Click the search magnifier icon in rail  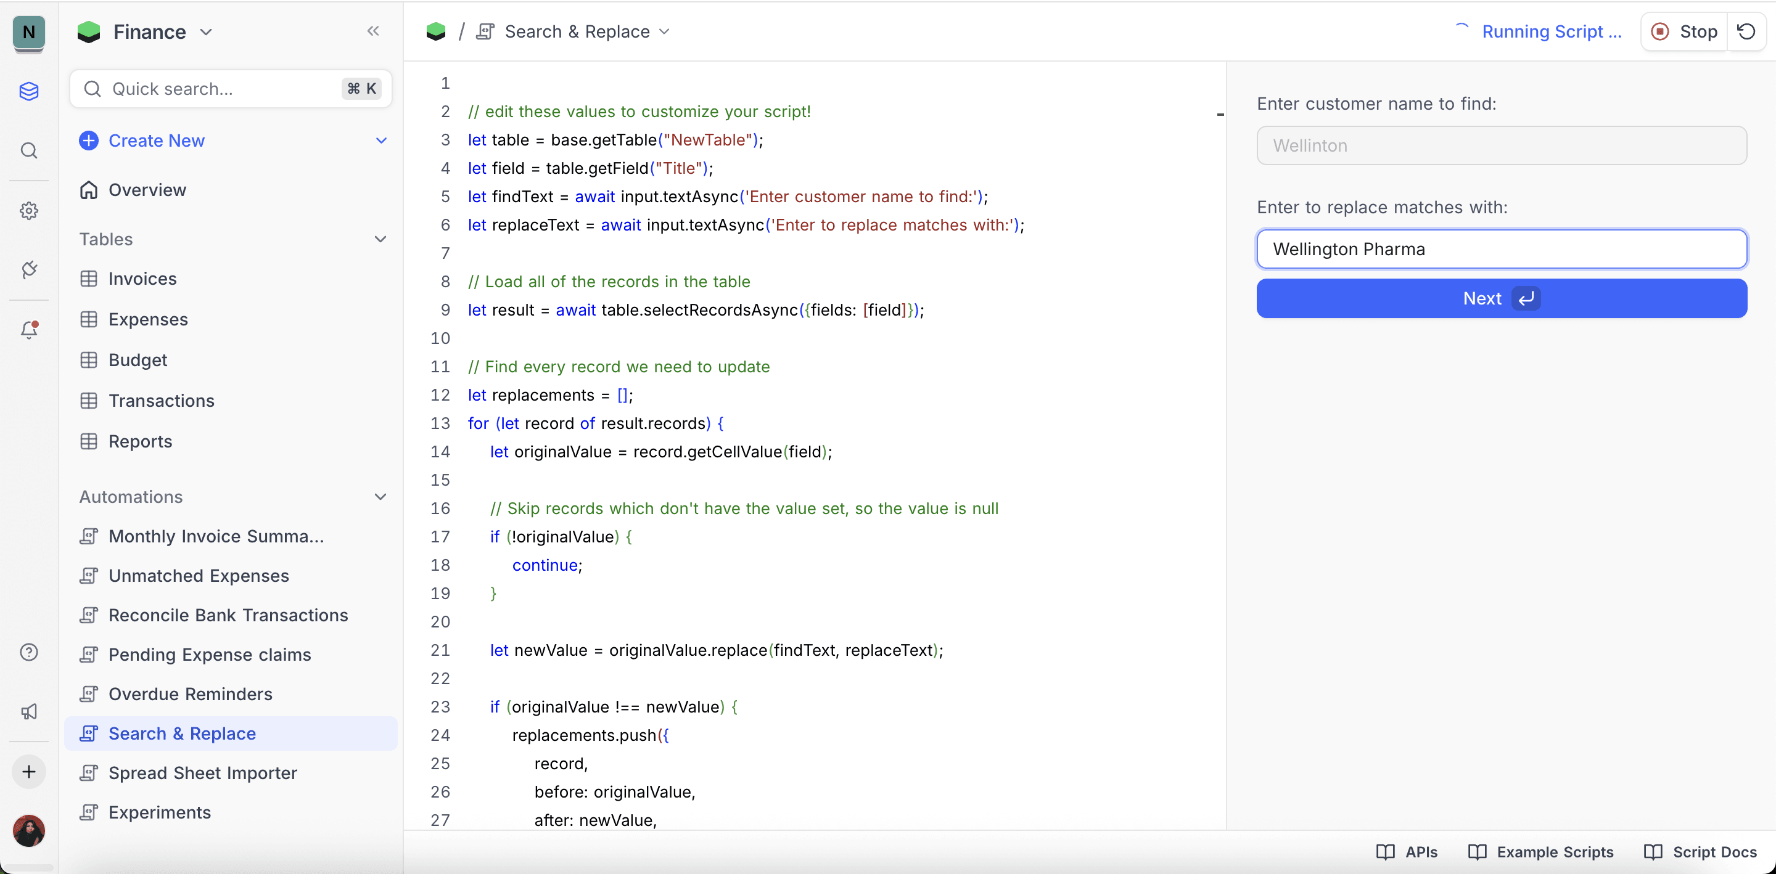click(29, 150)
